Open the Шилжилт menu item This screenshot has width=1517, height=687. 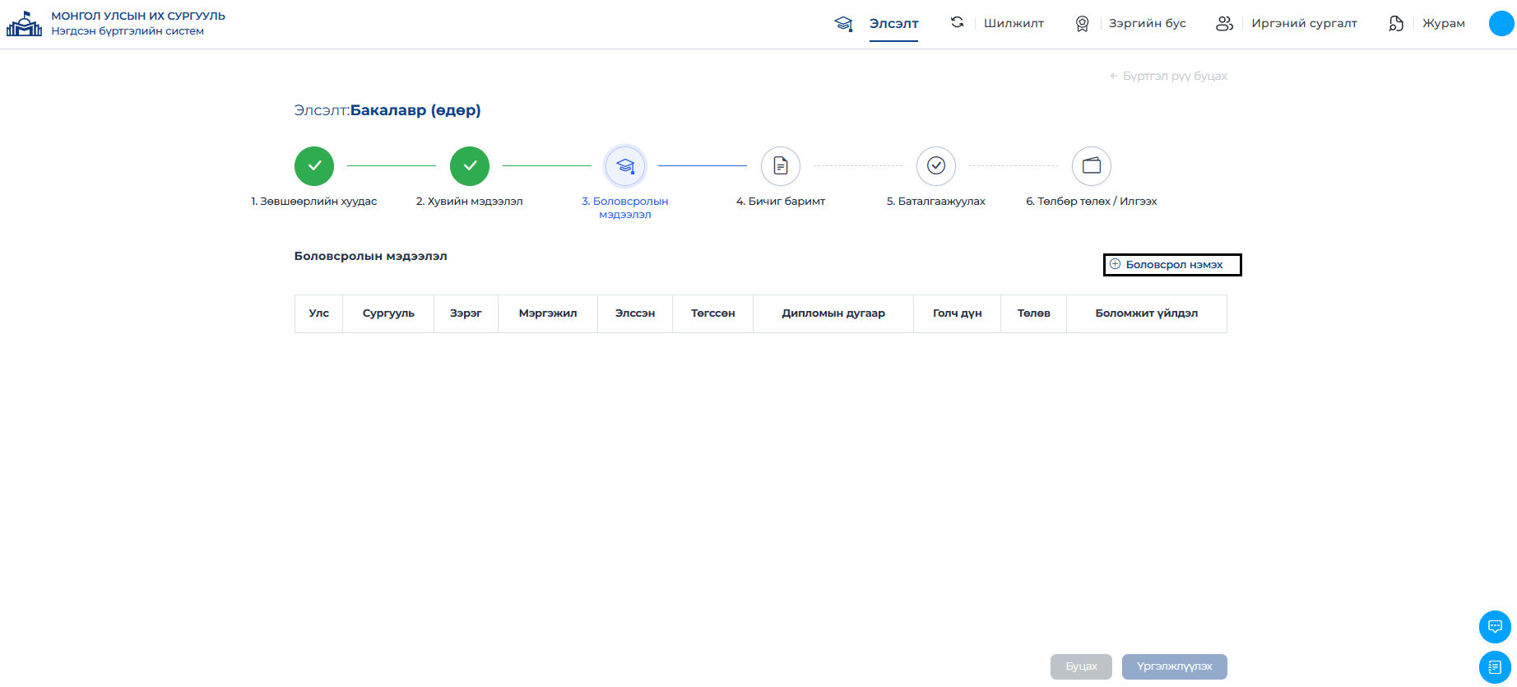(x=1014, y=23)
